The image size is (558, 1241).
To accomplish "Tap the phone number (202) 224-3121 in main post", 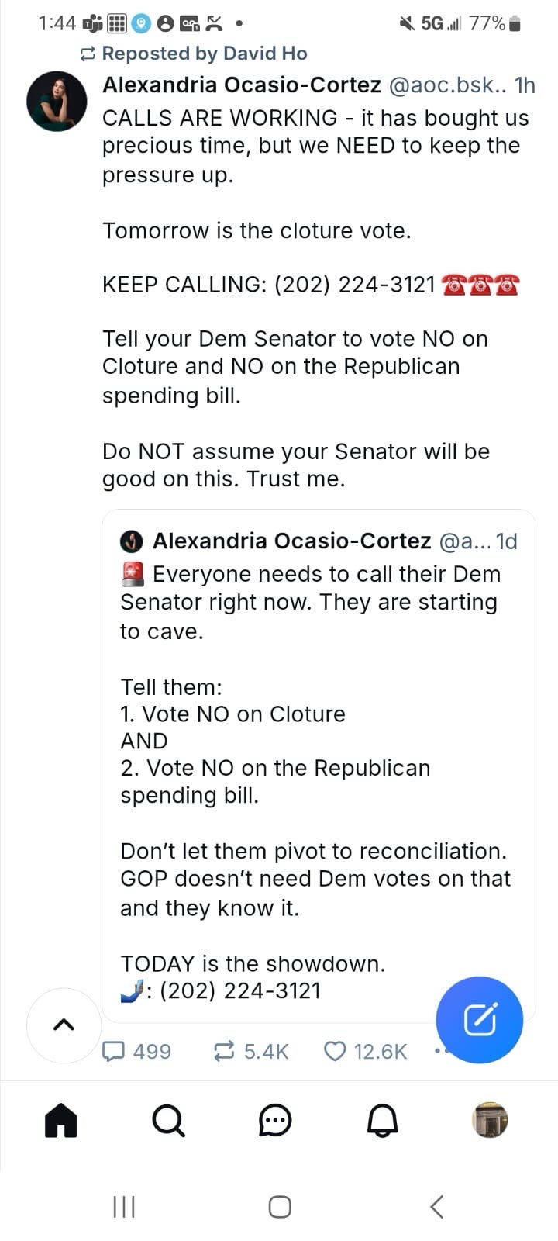I will (x=354, y=285).
